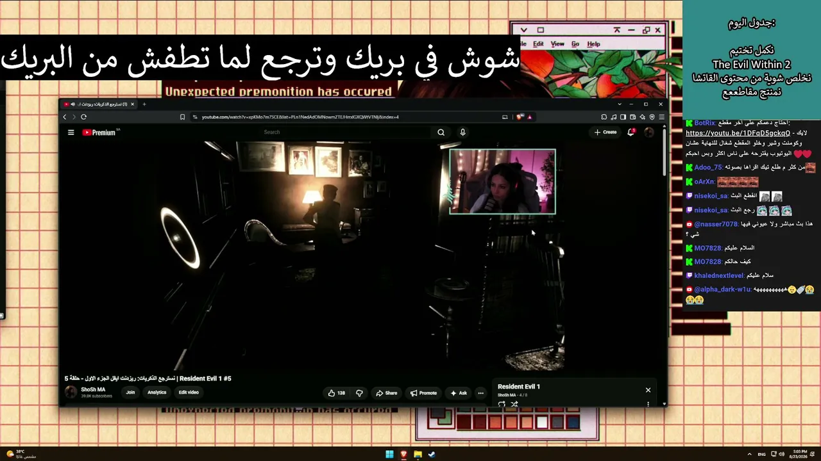Open Brave browser from the taskbar
821x461 pixels.
(403, 455)
